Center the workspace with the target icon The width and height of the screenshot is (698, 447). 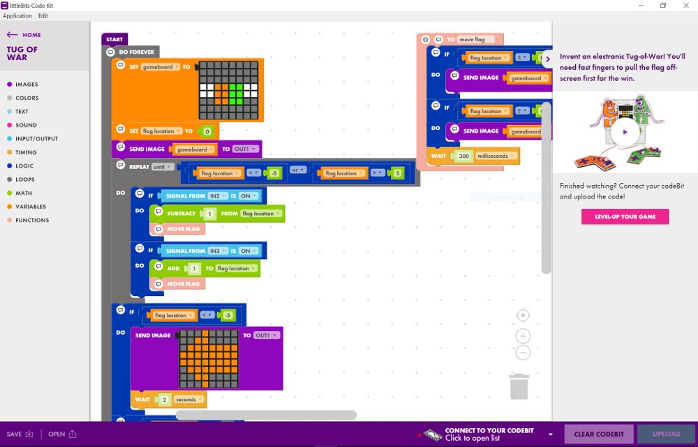523,316
